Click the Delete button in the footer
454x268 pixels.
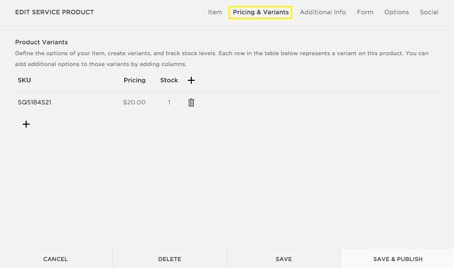tap(170, 259)
